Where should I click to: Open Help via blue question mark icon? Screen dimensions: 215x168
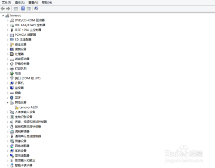(23, 9)
